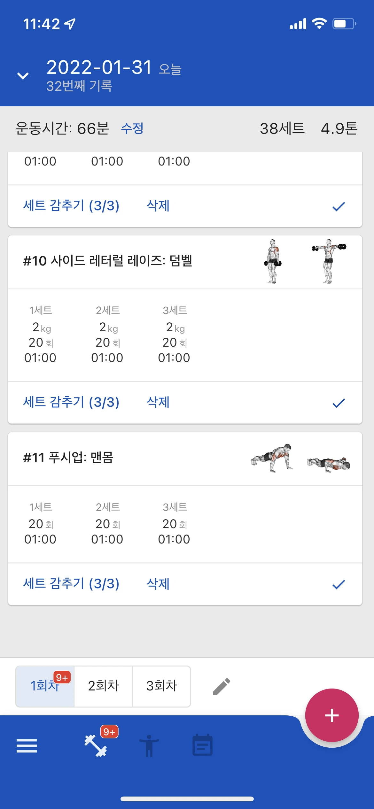This screenshot has height=809, width=374.
Task: Click 삭제 under the push-up exercise
Action: pyautogui.click(x=158, y=584)
